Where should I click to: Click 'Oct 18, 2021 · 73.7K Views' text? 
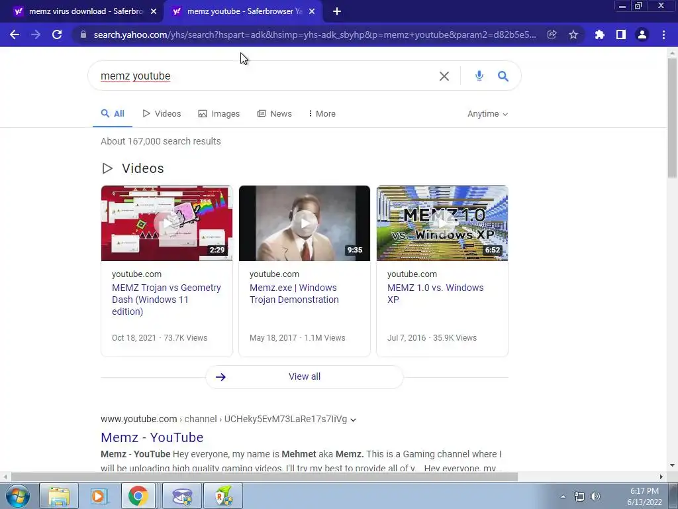[160, 338]
